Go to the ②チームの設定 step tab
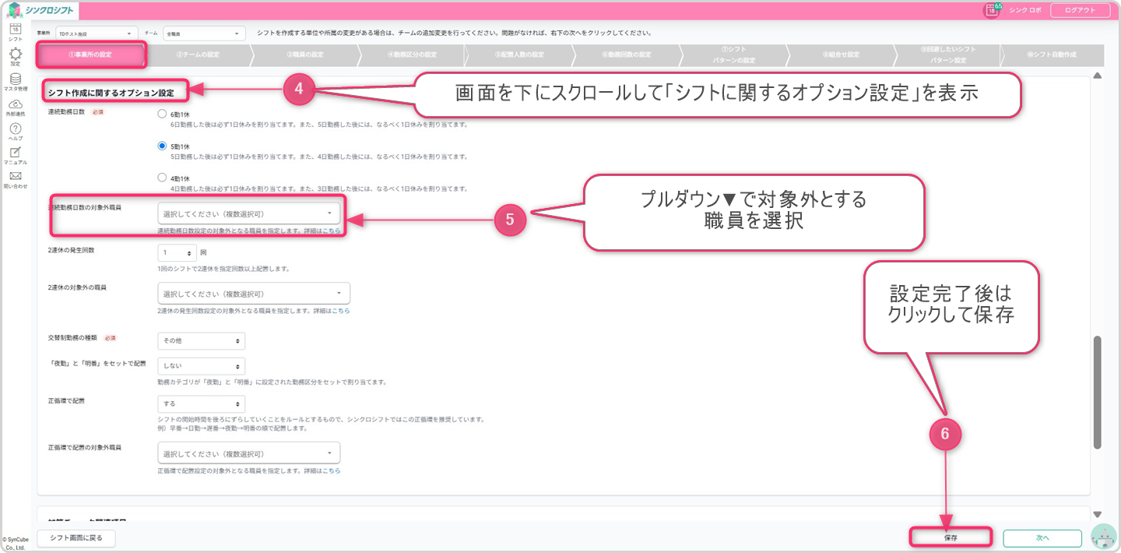 click(x=197, y=55)
